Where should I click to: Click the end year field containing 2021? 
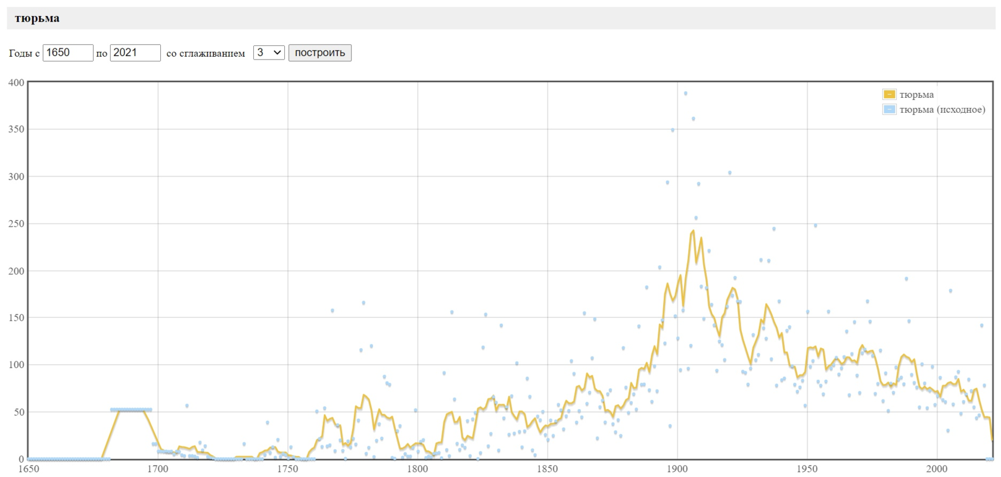point(135,52)
